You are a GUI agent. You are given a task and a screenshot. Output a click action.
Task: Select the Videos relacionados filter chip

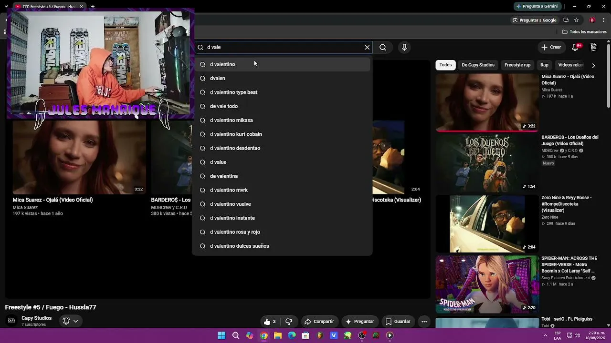pos(570,65)
